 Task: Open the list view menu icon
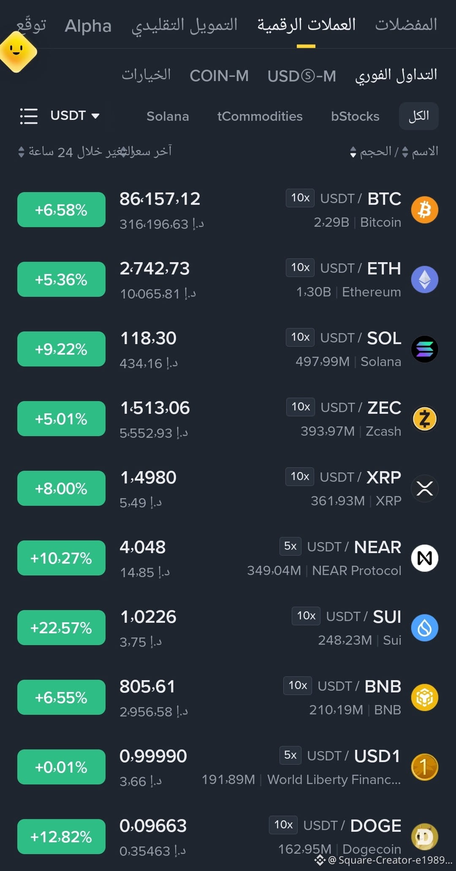[29, 116]
